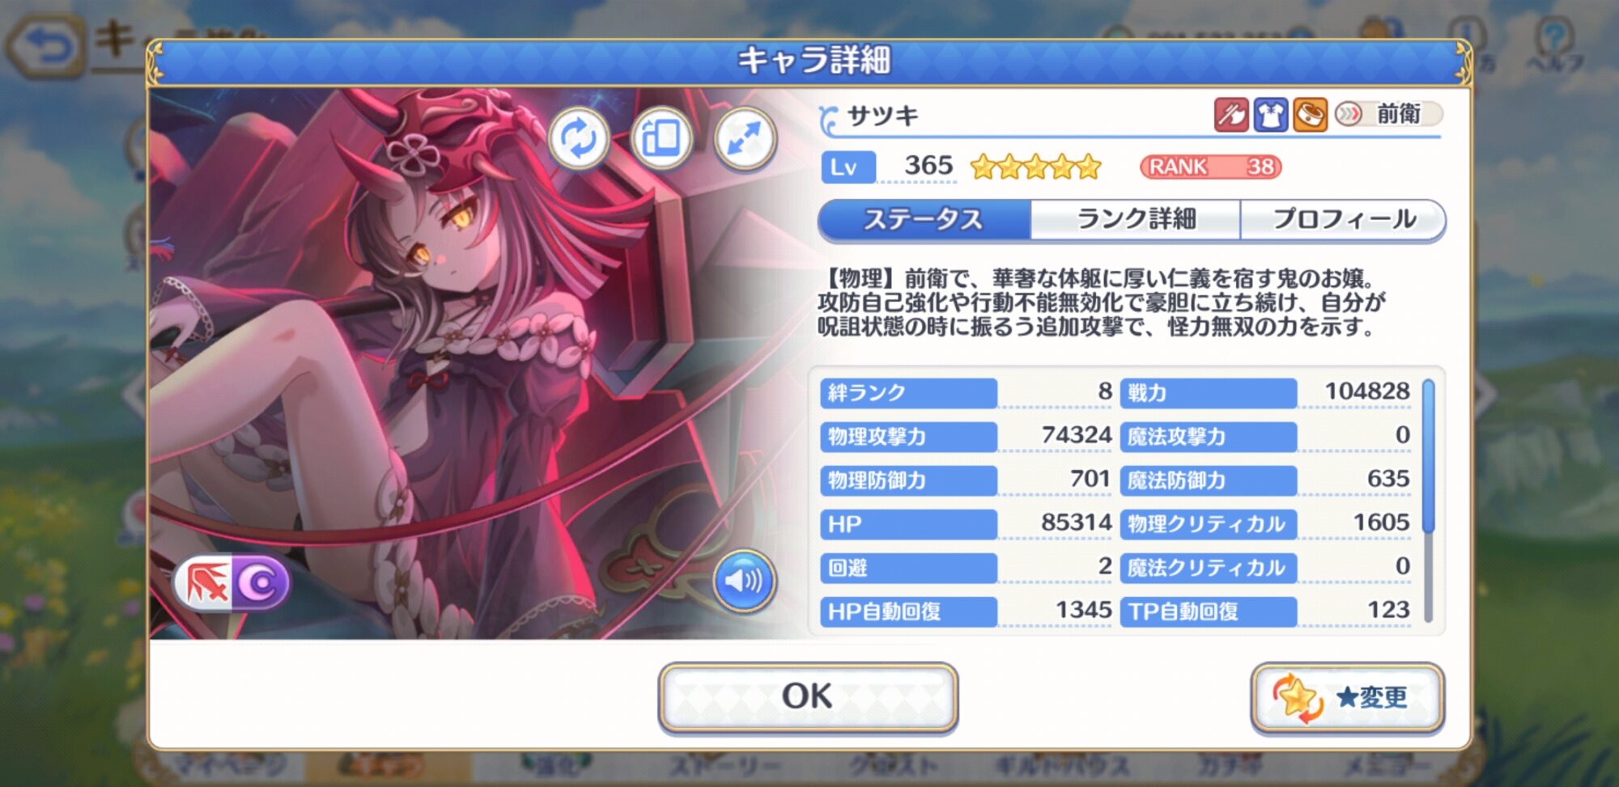1619x787 pixels.
Task: Tap the switch illustration view icon
Action: (661, 139)
